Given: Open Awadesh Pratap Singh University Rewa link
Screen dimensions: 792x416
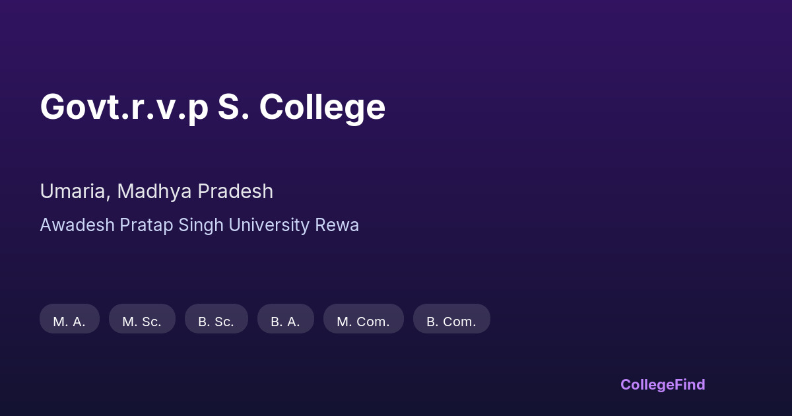Looking at the screenshot, I should [x=199, y=225].
